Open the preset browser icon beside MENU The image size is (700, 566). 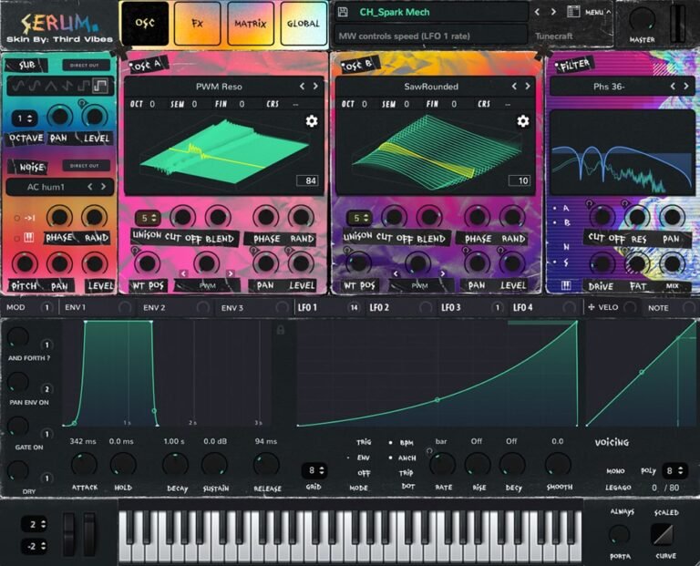(x=573, y=12)
